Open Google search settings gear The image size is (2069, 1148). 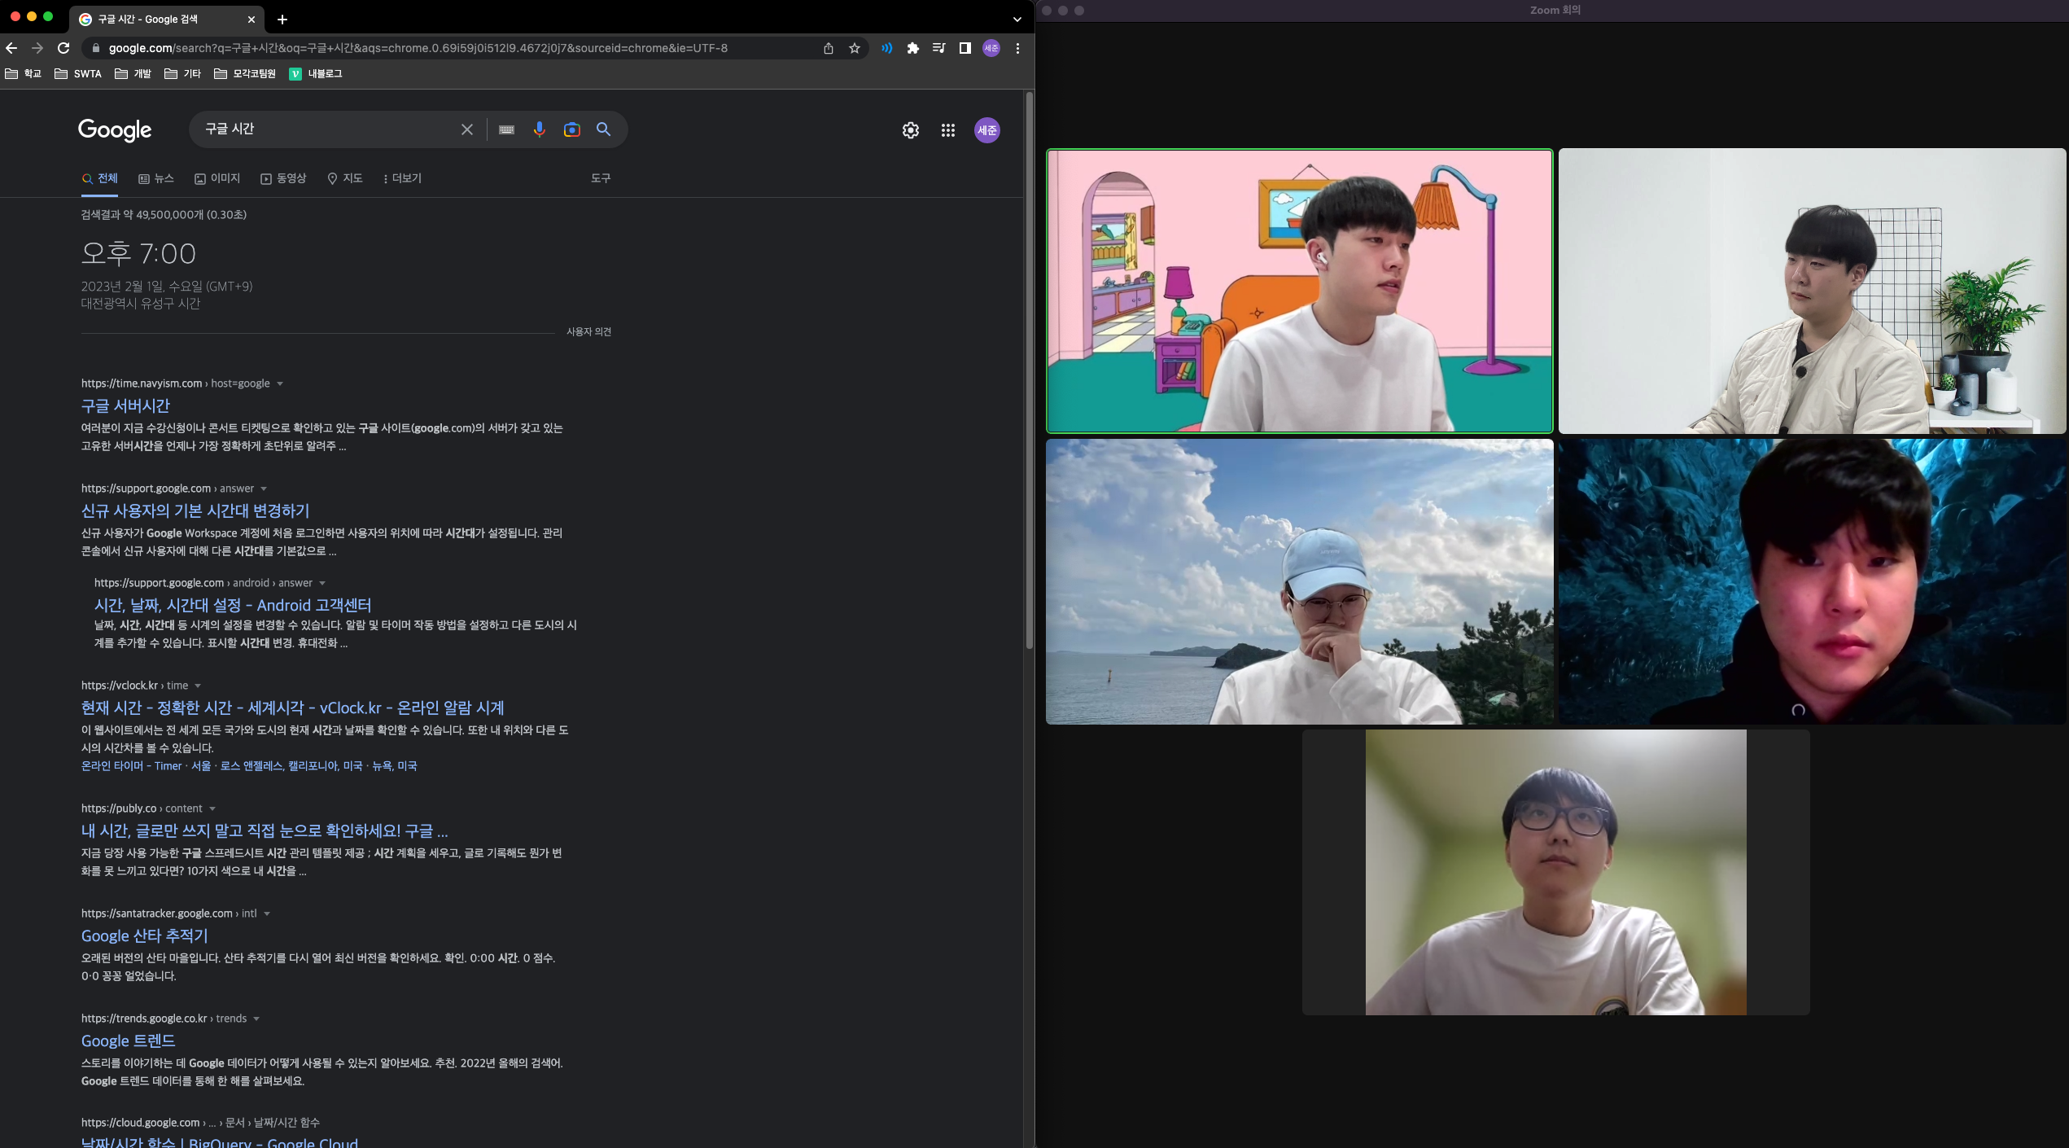[911, 130]
